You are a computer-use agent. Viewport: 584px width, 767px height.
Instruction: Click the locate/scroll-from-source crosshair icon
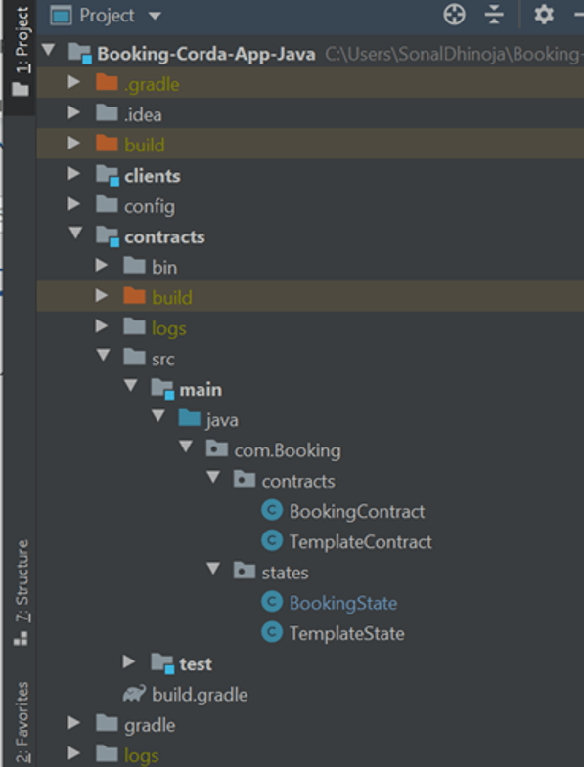pos(454,16)
